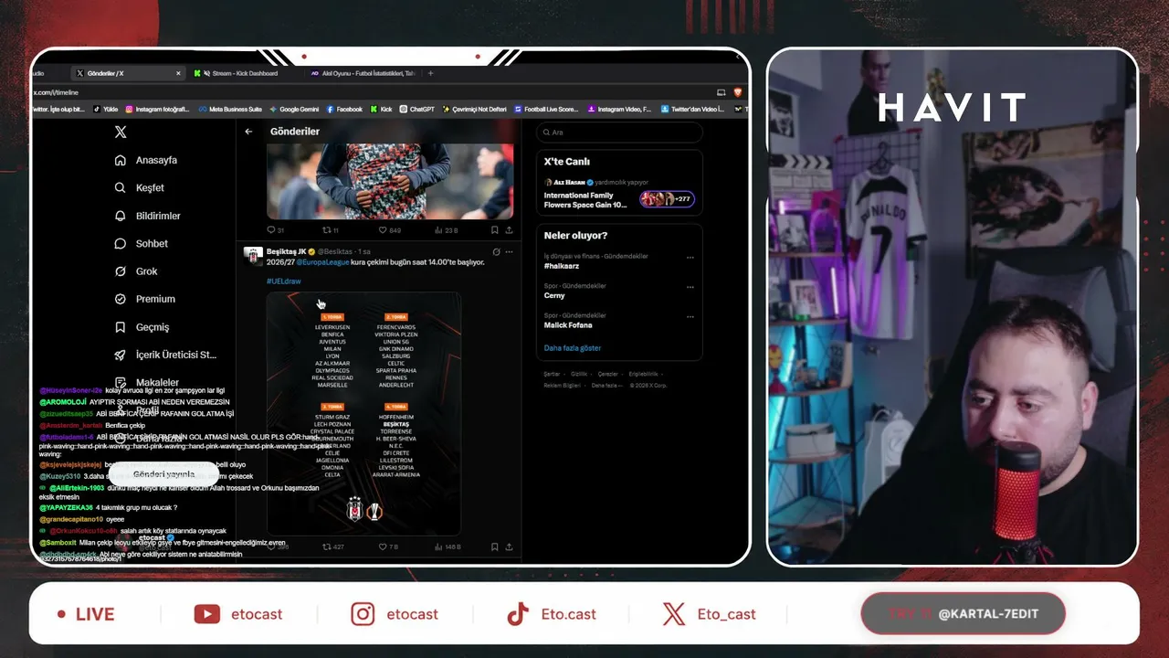This screenshot has width=1169, height=658.
Task: Open Football Live Score bookmark
Action: click(x=546, y=110)
